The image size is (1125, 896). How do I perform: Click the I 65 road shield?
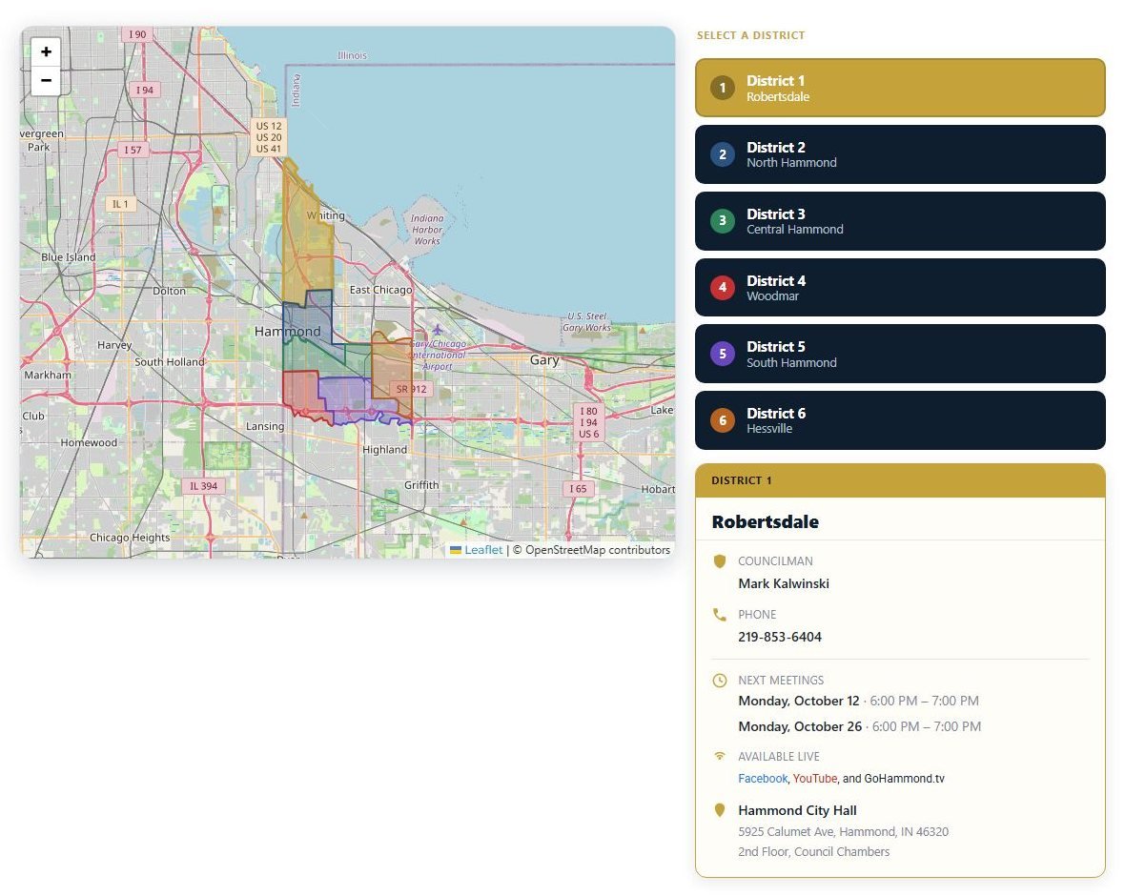point(578,489)
